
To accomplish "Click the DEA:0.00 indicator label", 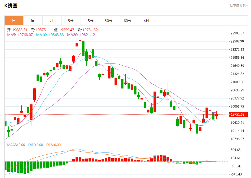I will (x=53, y=145).
